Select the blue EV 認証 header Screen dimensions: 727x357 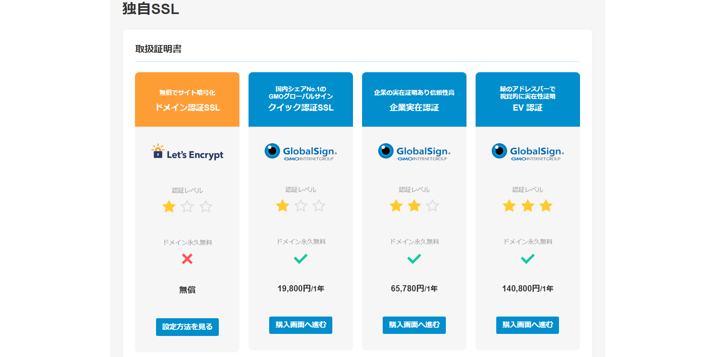[x=528, y=99]
